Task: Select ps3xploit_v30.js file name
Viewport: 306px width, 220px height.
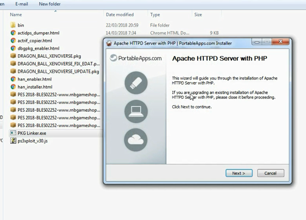Action: pyautogui.click(x=33, y=141)
